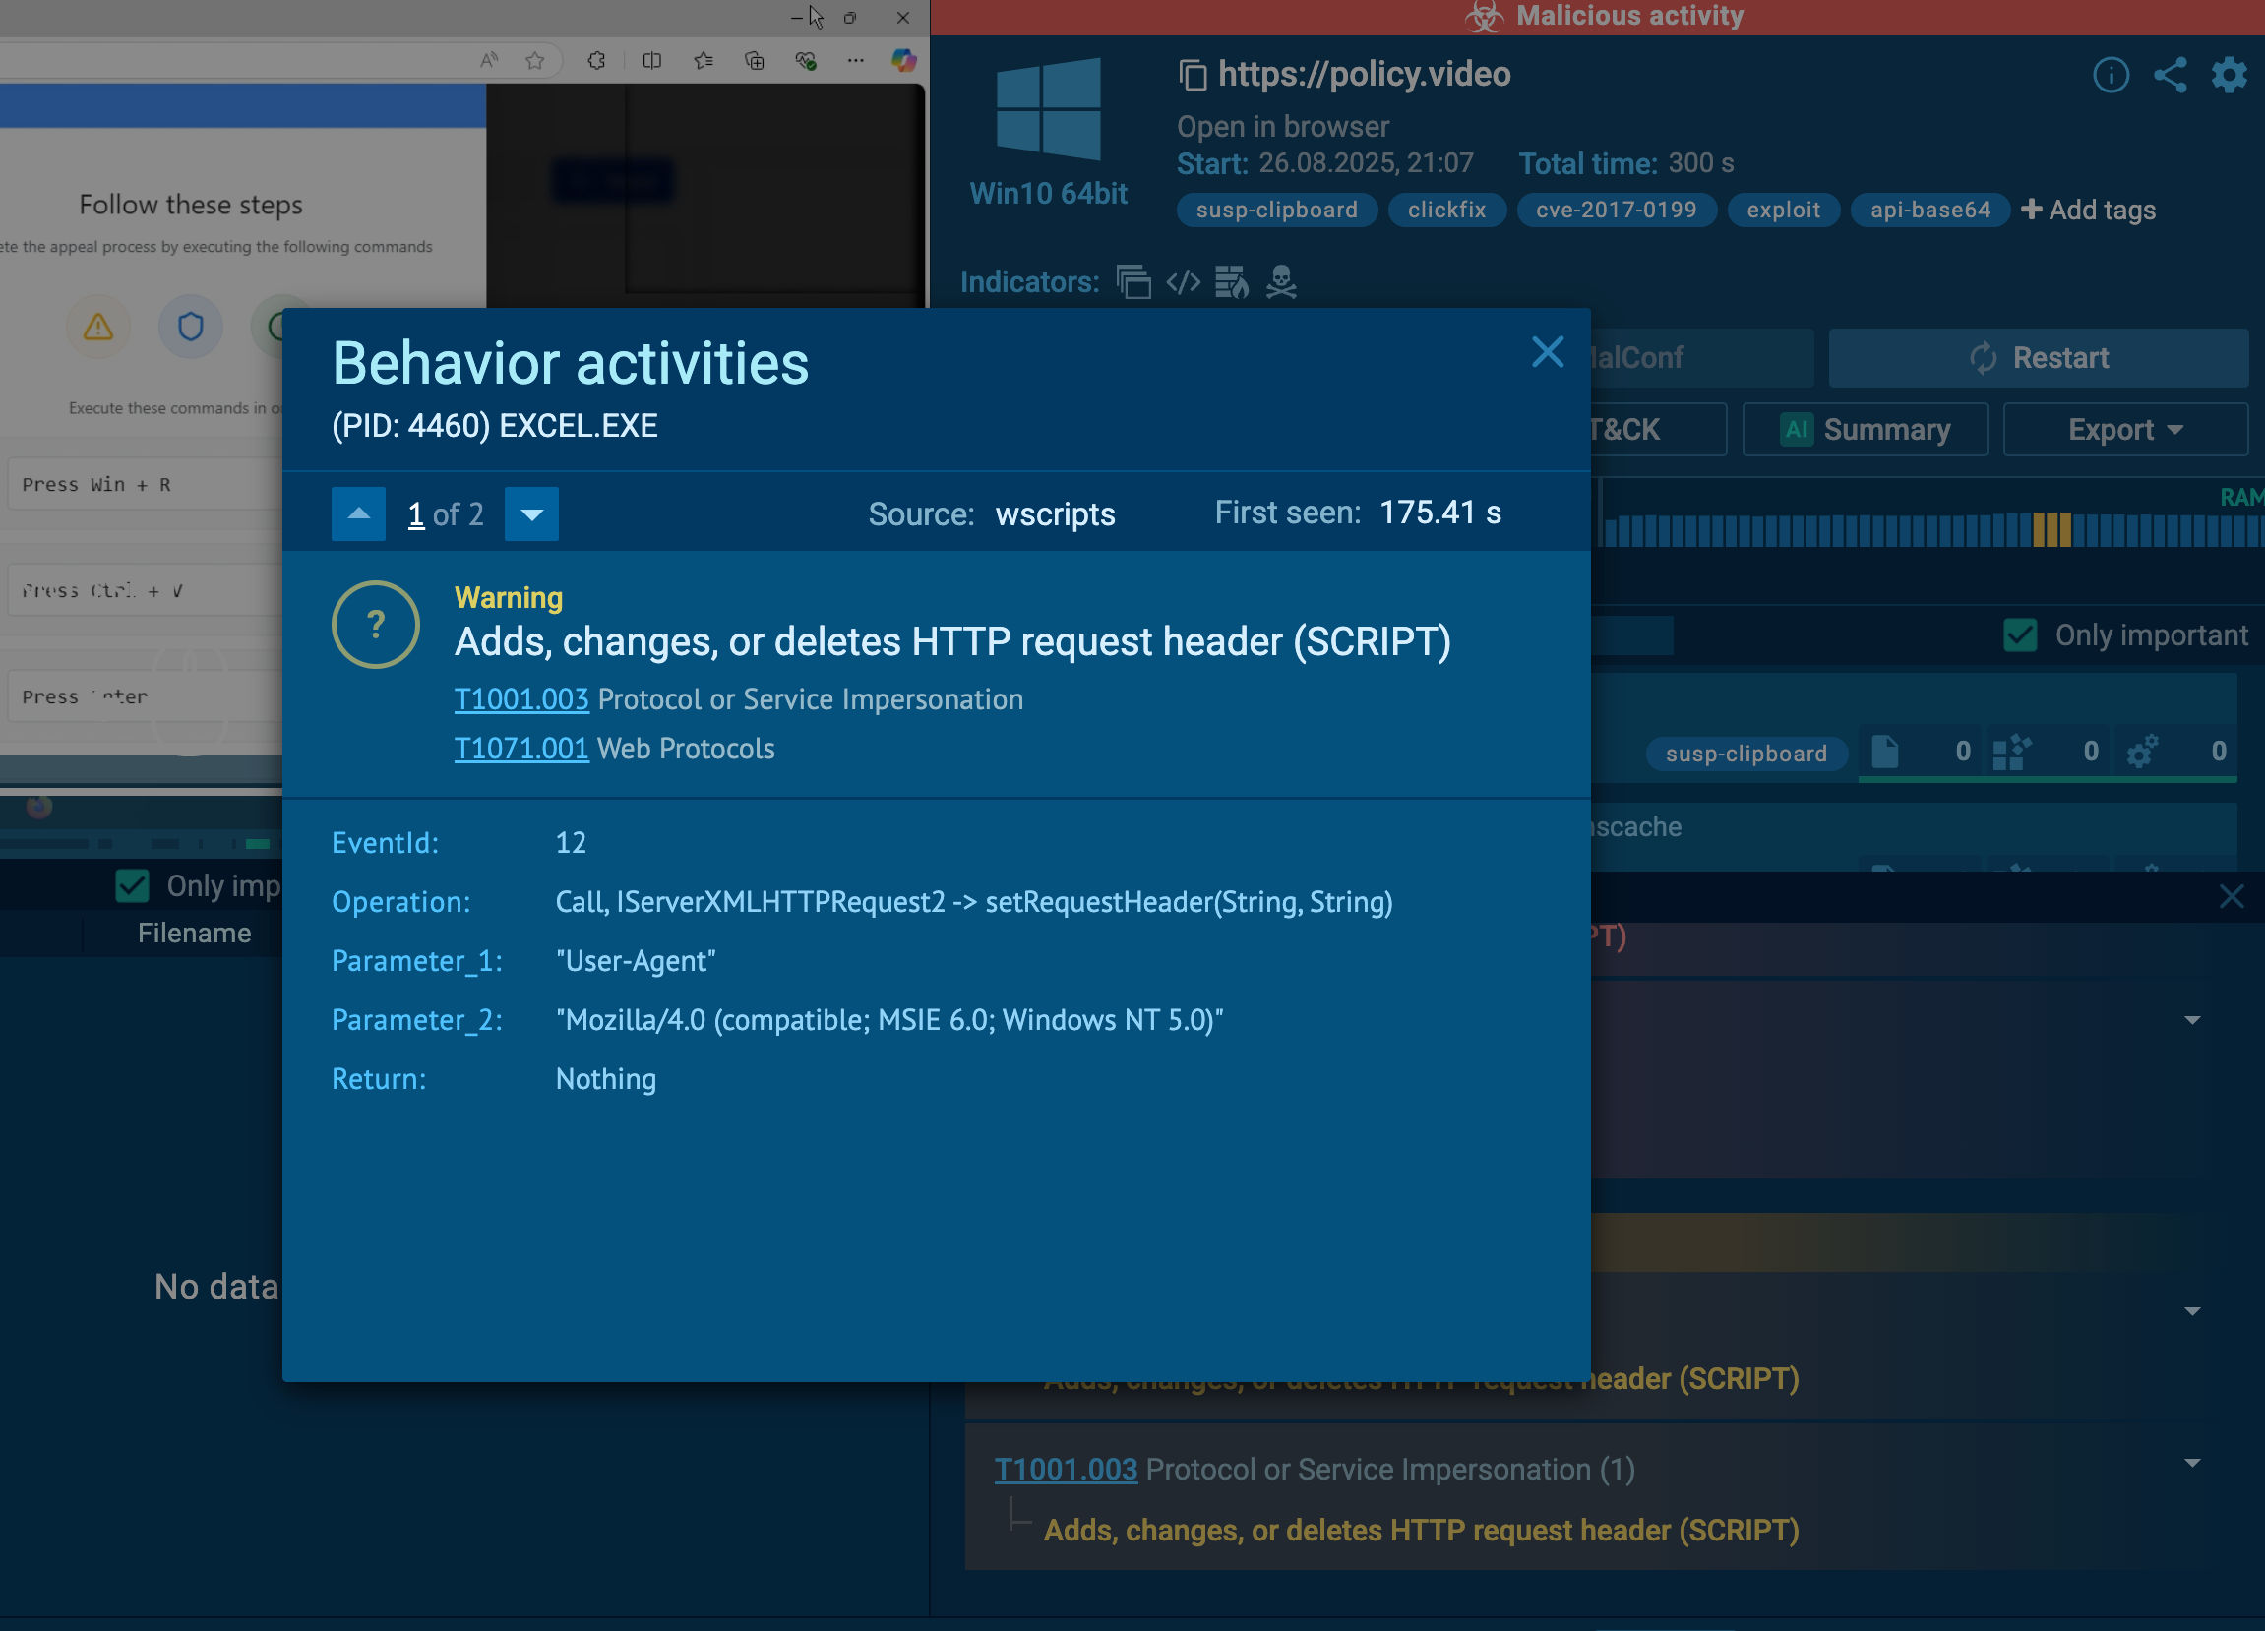Click the share icon in the header
The image size is (2265, 1631).
[2171, 75]
